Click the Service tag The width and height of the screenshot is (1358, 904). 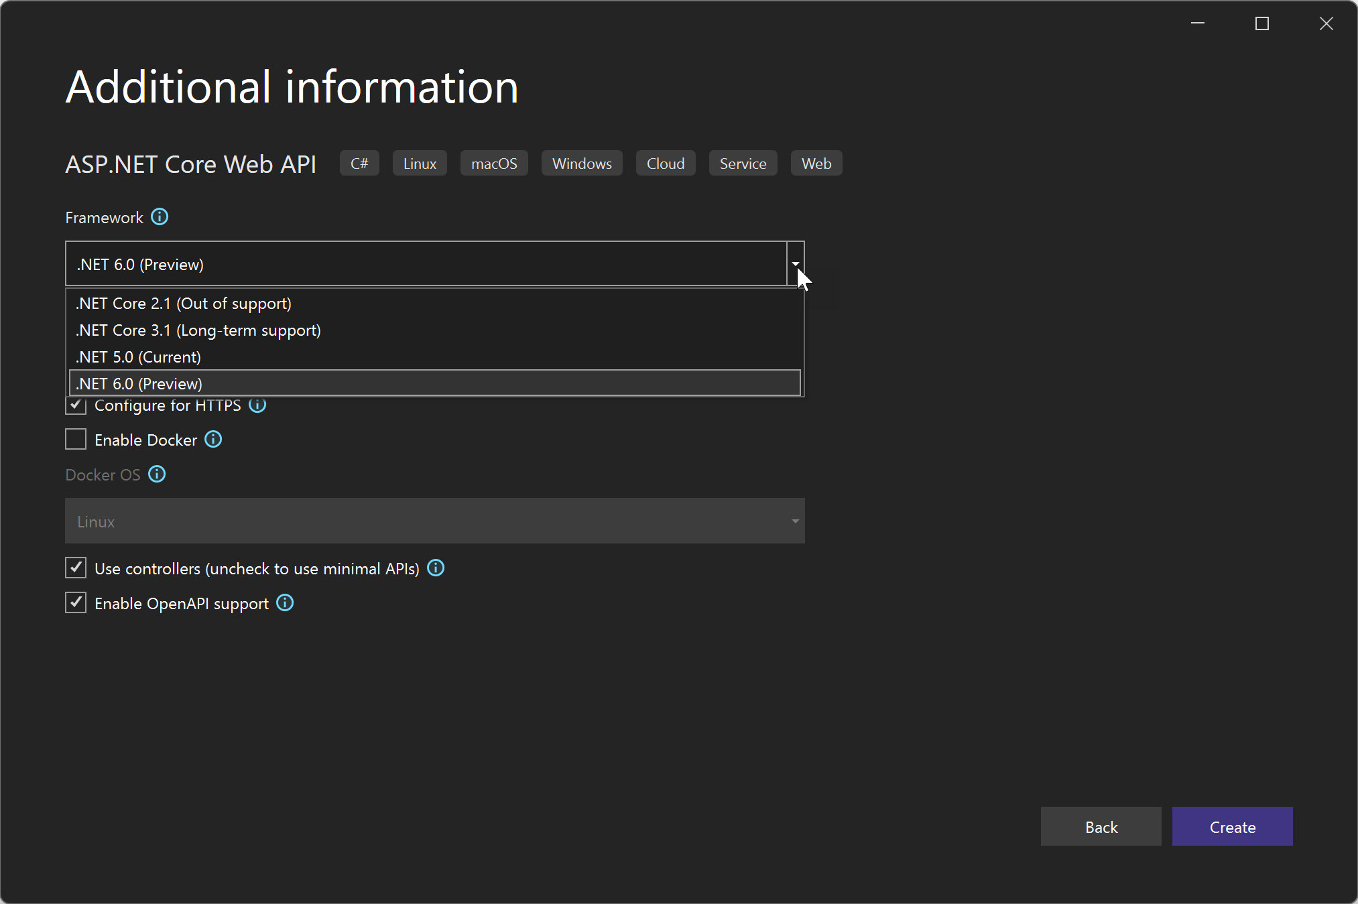(x=743, y=164)
